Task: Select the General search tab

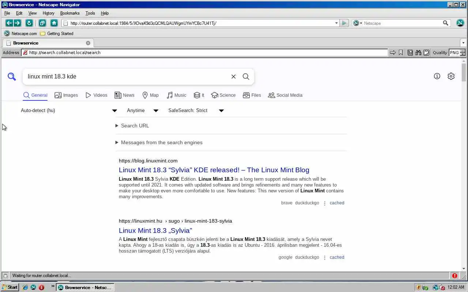Action: [35, 95]
